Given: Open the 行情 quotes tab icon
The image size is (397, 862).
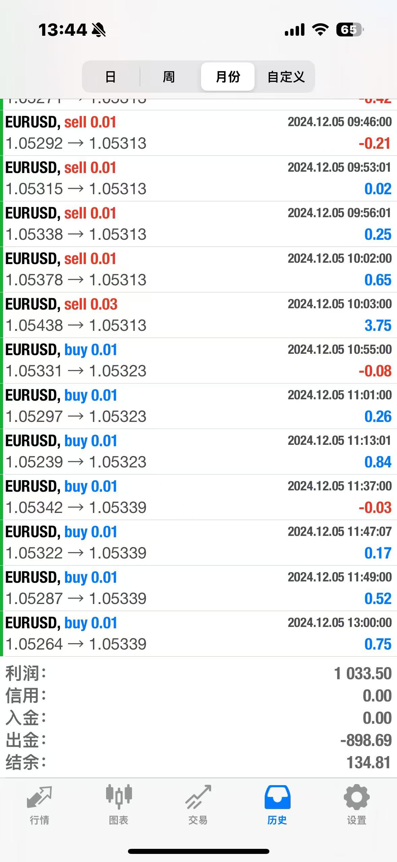Looking at the screenshot, I should tap(39, 797).
